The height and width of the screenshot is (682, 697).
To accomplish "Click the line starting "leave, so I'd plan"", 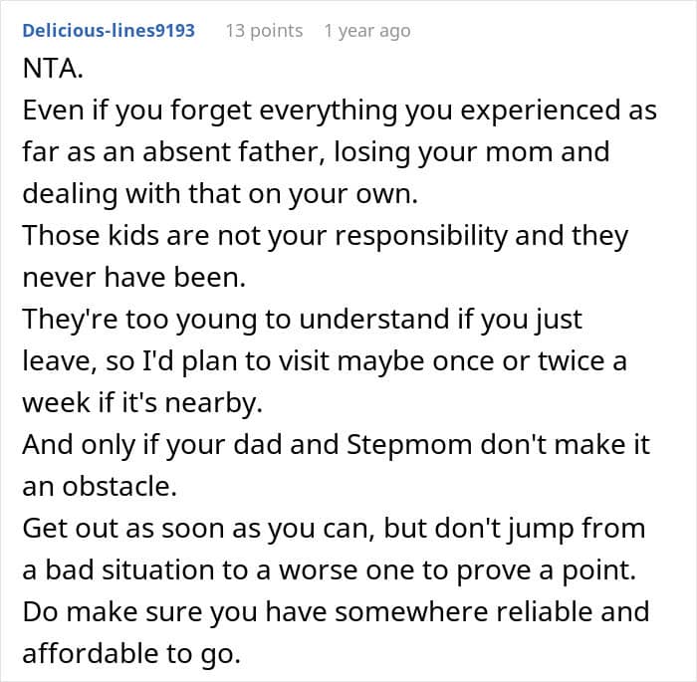I will click(324, 362).
